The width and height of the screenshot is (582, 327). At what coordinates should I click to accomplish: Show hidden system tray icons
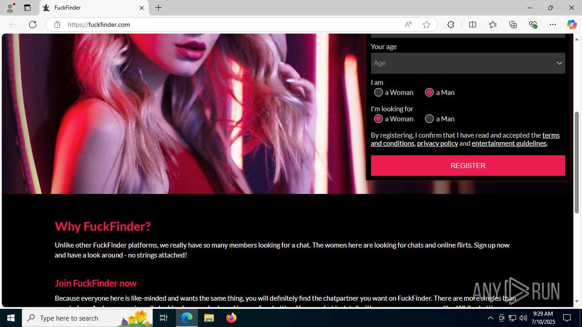[x=490, y=318]
